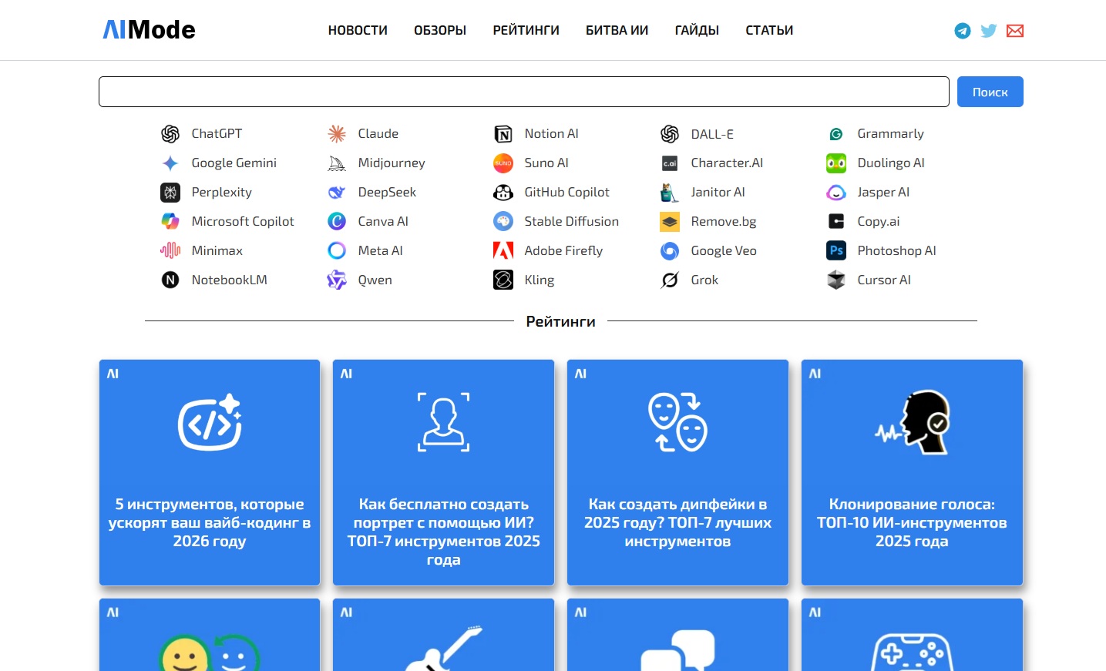Click the GitHub Copilot icon
Screen dimensions: 1106x671
[503, 193]
